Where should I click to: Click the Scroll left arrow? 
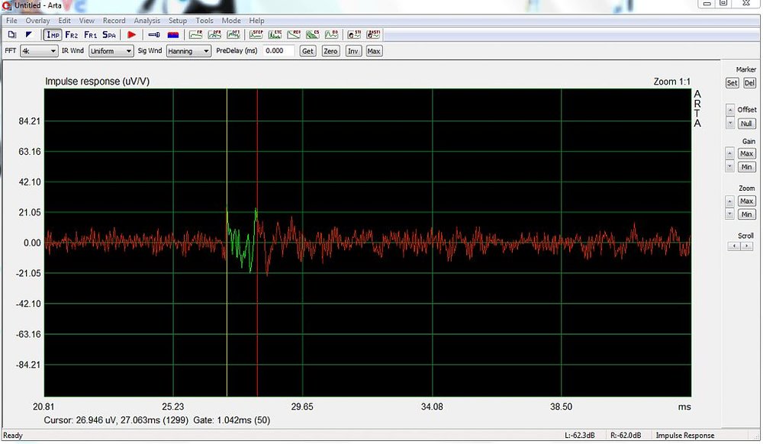[x=735, y=246]
